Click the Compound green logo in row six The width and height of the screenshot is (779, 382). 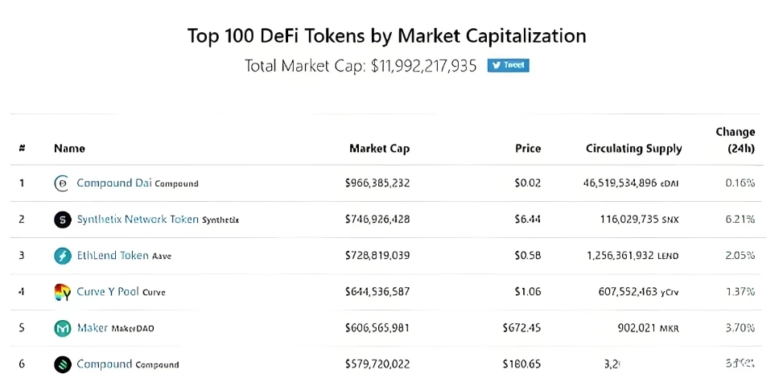click(x=63, y=364)
